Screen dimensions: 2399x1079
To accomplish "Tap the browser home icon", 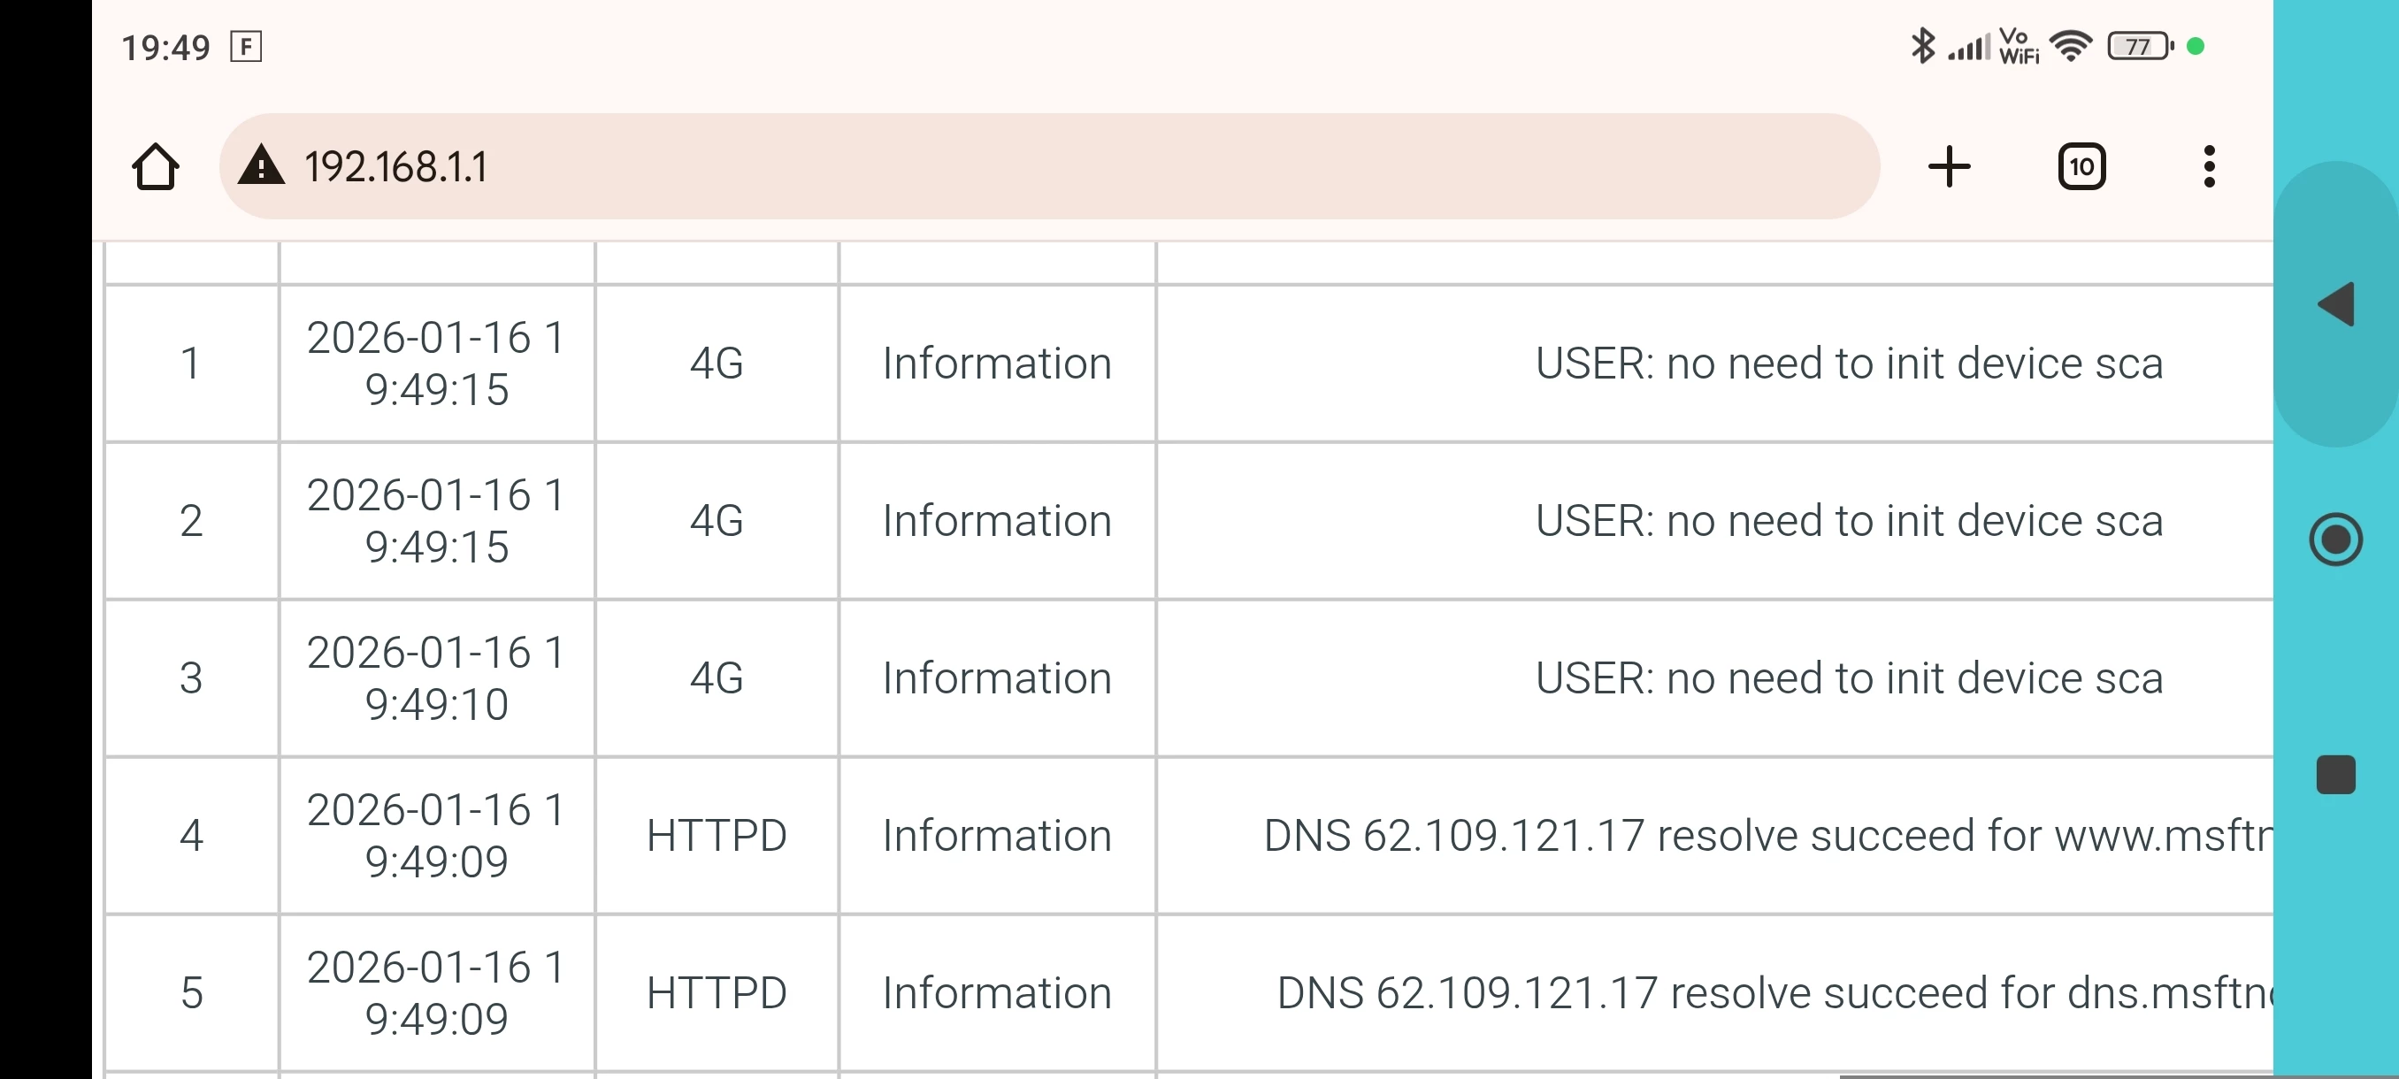I will click(155, 167).
